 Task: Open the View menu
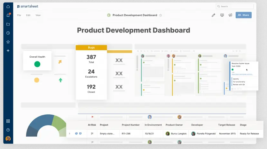pos(38,15)
